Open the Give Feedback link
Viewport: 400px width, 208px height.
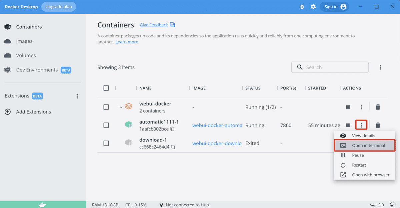pos(154,25)
